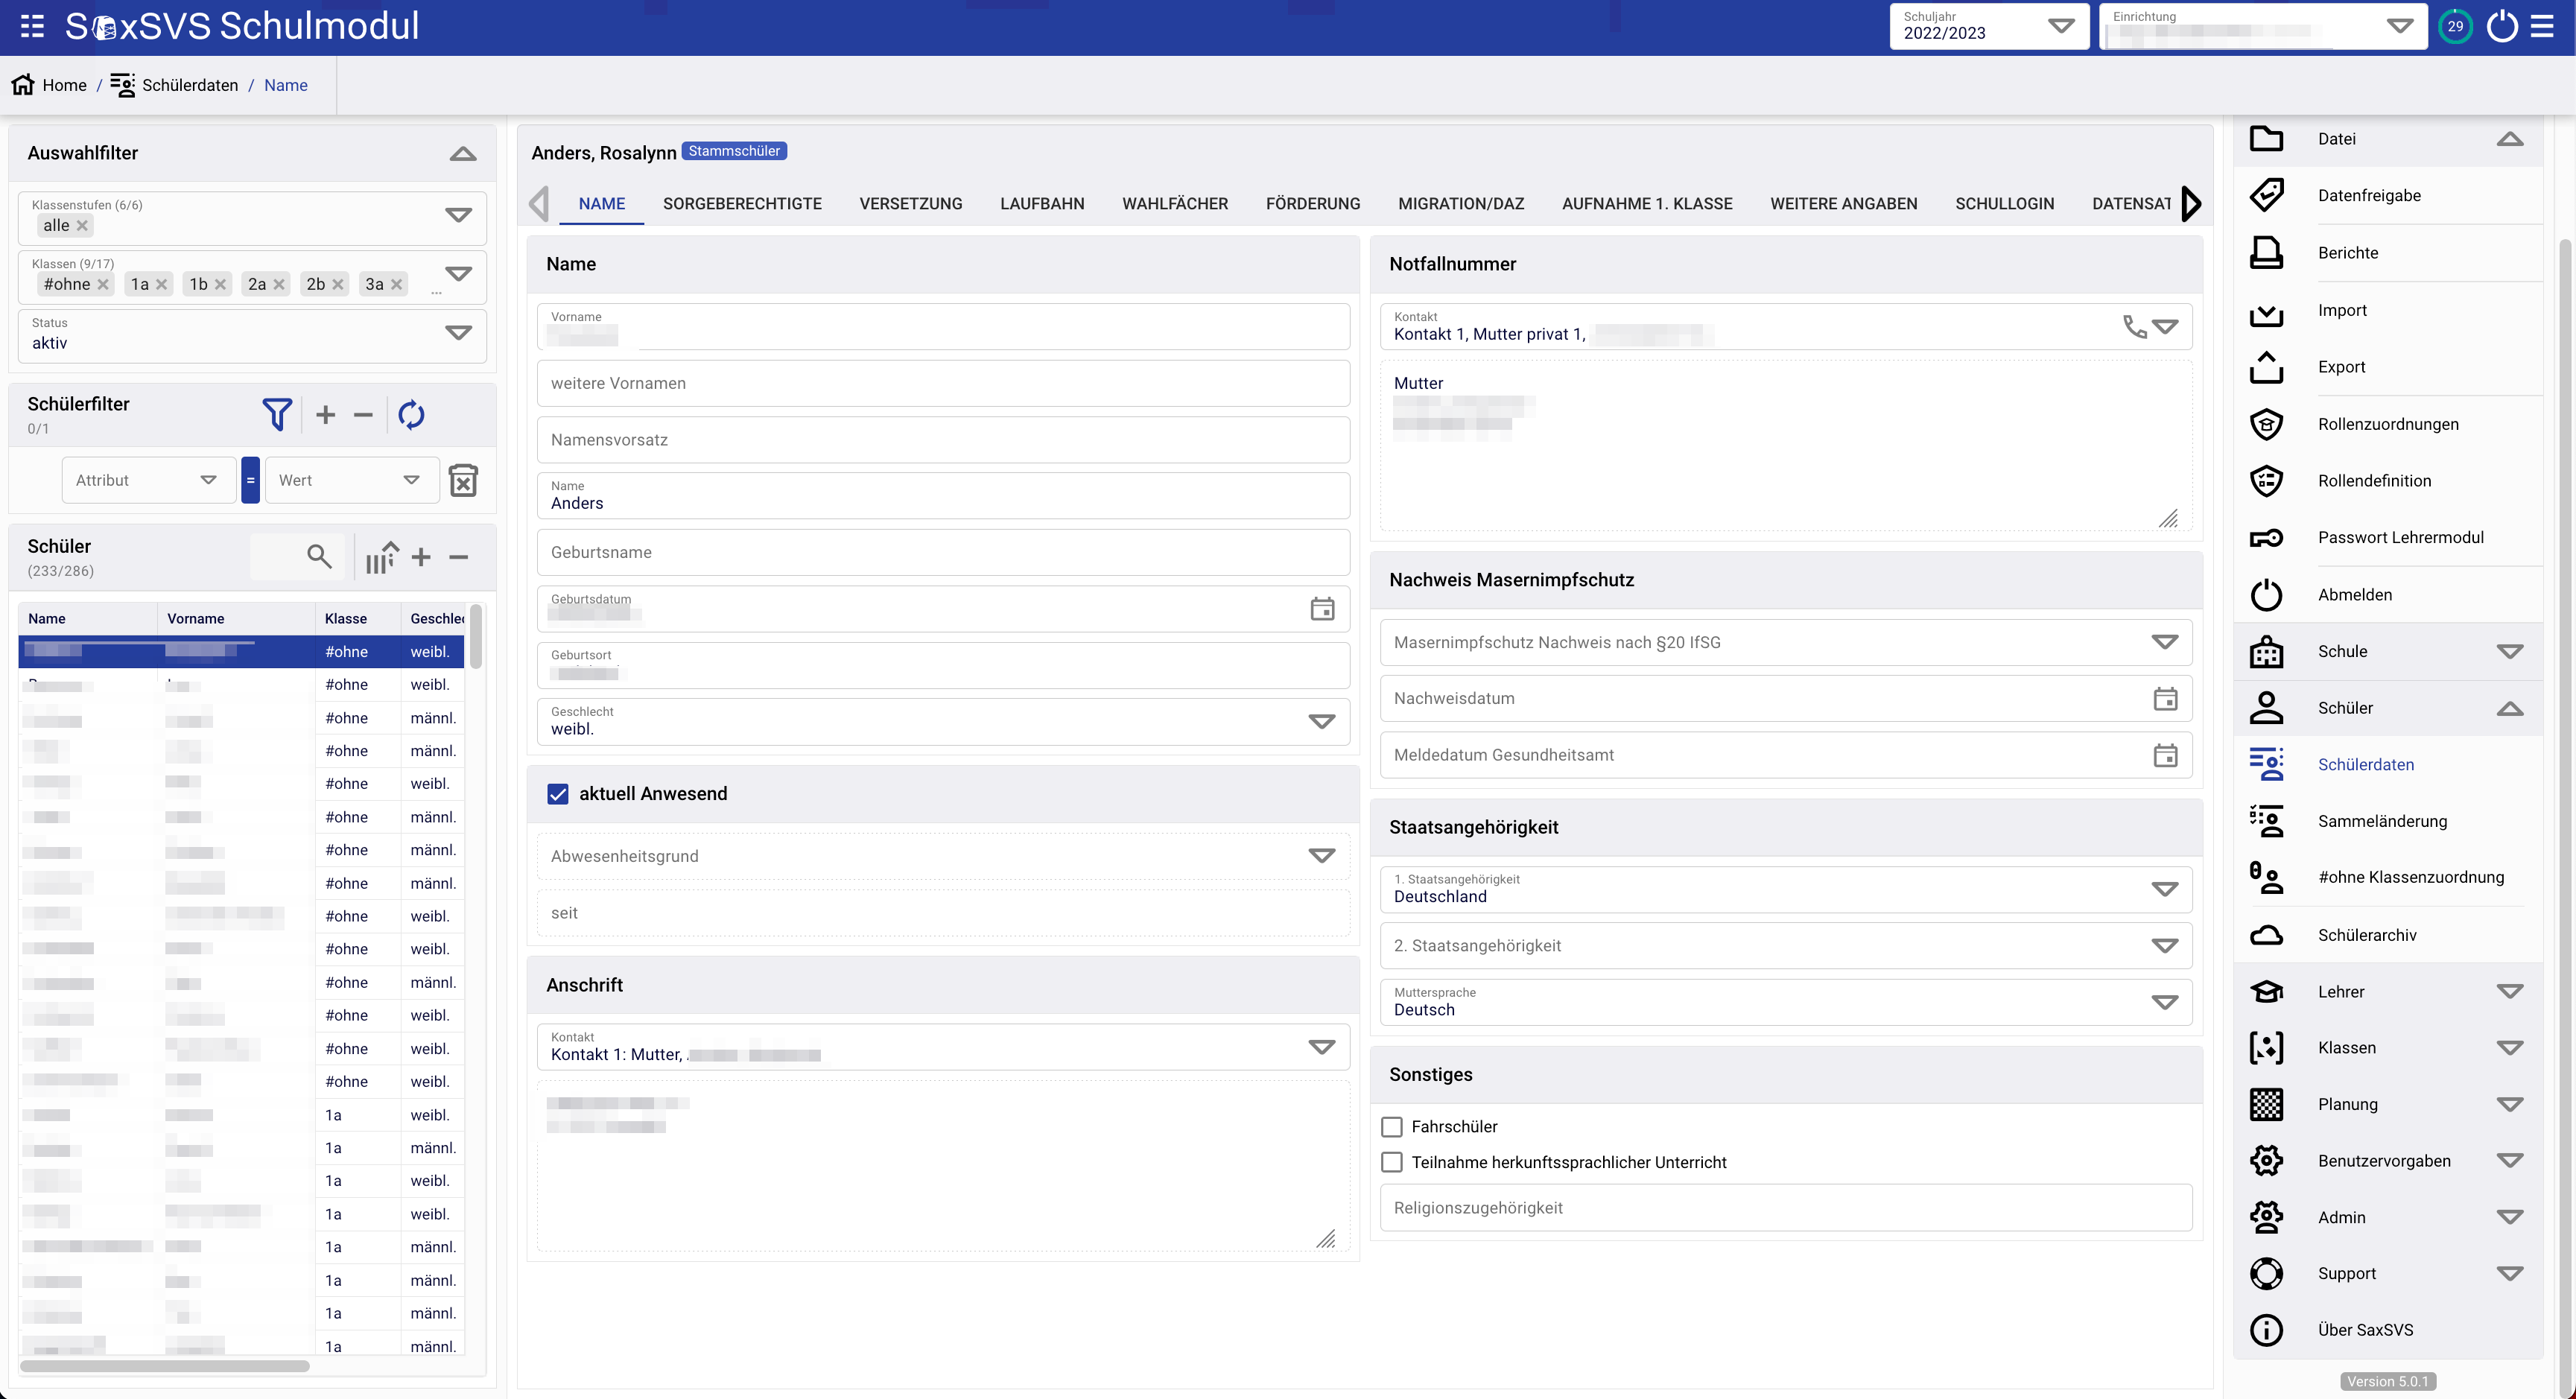Viewport: 2576px width, 1399px height.
Task: Click the phone icon in Notfallnummer Kontakt
Action: click(2134, 326)
